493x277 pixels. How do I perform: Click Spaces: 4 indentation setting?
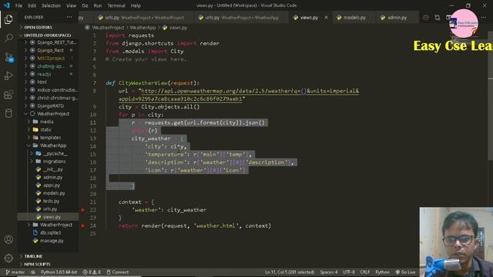[x=329, y=272]
